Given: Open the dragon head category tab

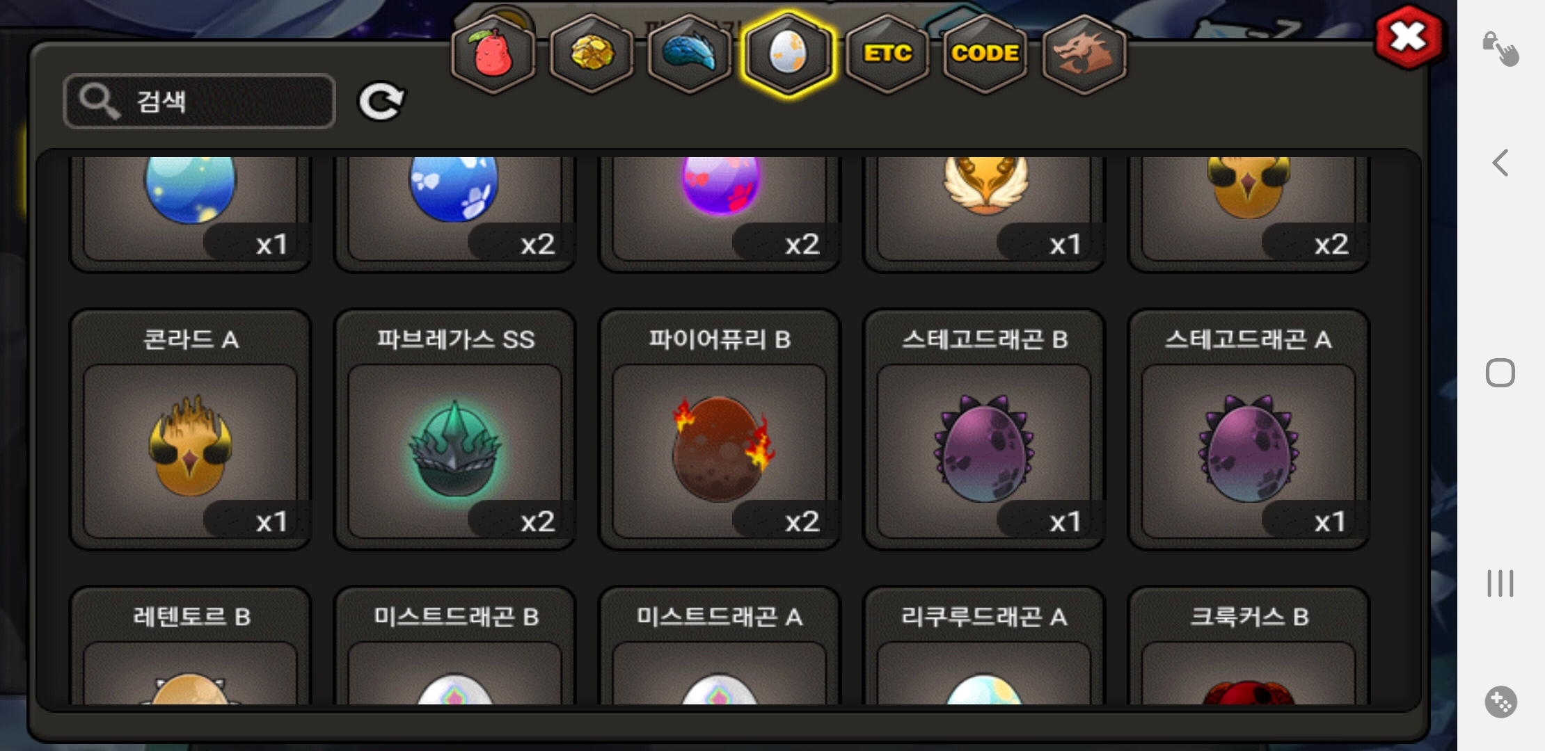Looking at the screenshot, I should 1084,54.
